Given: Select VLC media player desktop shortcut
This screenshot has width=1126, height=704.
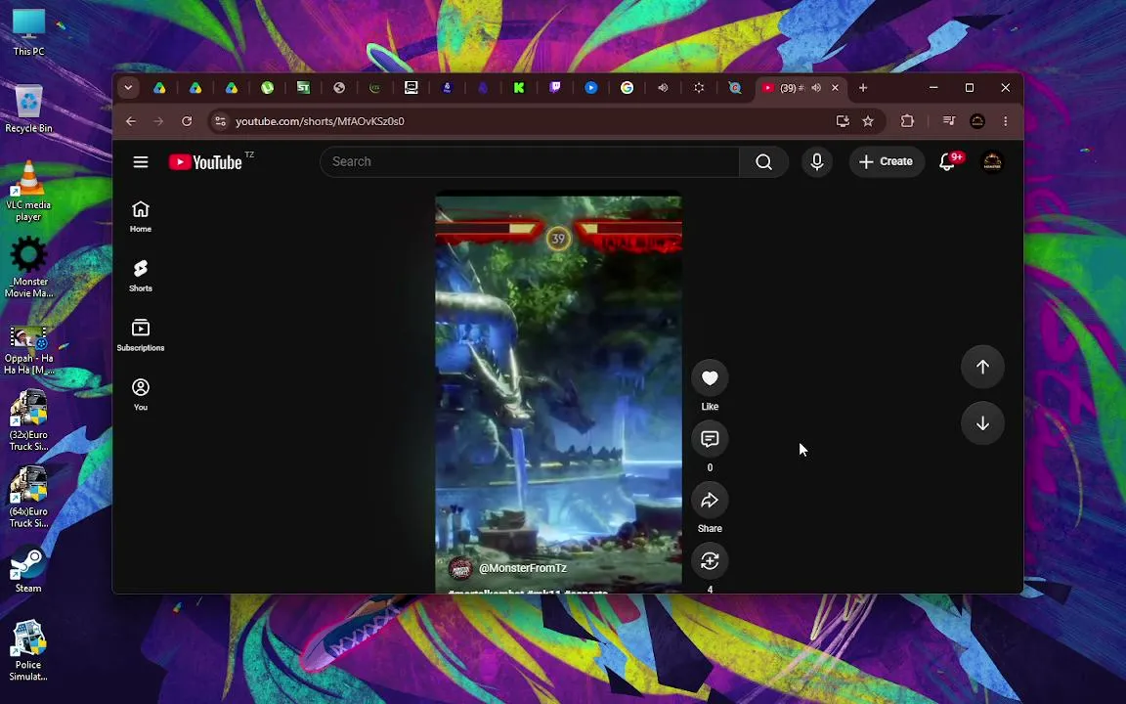Looking at the screenshot, I should tap(28, 191).
